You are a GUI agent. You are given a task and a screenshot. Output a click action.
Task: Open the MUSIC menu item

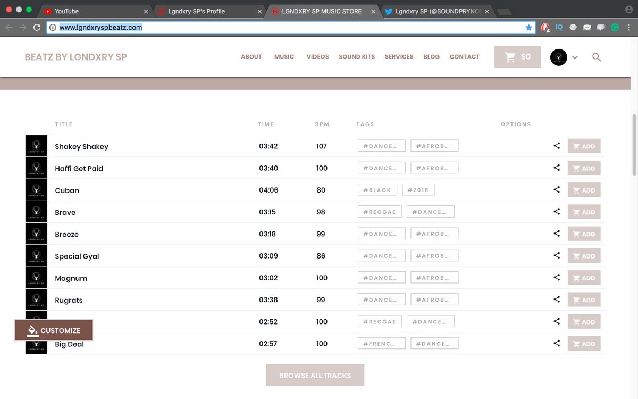click(x=284, y=57)
